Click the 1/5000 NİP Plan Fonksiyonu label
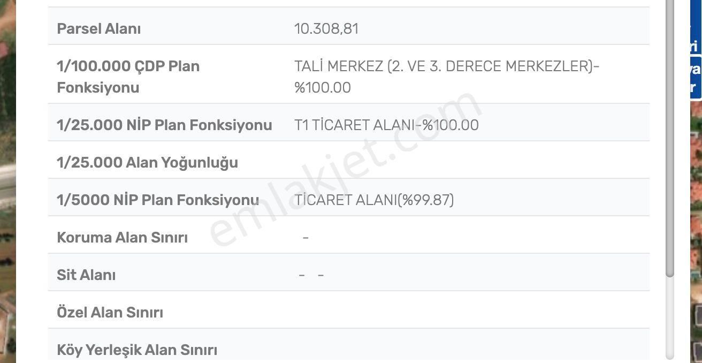This screenshot has height=363, width=702. [x=158, y=199]
